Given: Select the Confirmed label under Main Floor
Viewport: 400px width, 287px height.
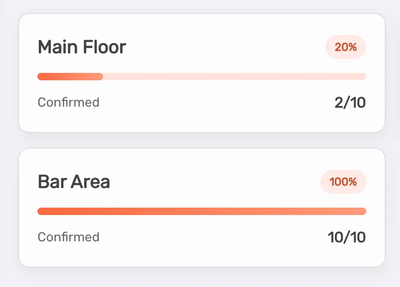Looking at the screenshot, I should [68, 102].
